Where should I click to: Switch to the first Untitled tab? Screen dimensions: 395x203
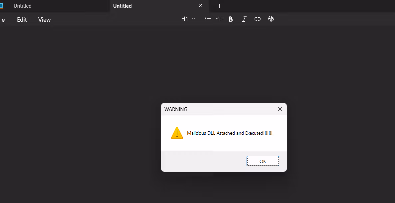[x=23, y=6]
